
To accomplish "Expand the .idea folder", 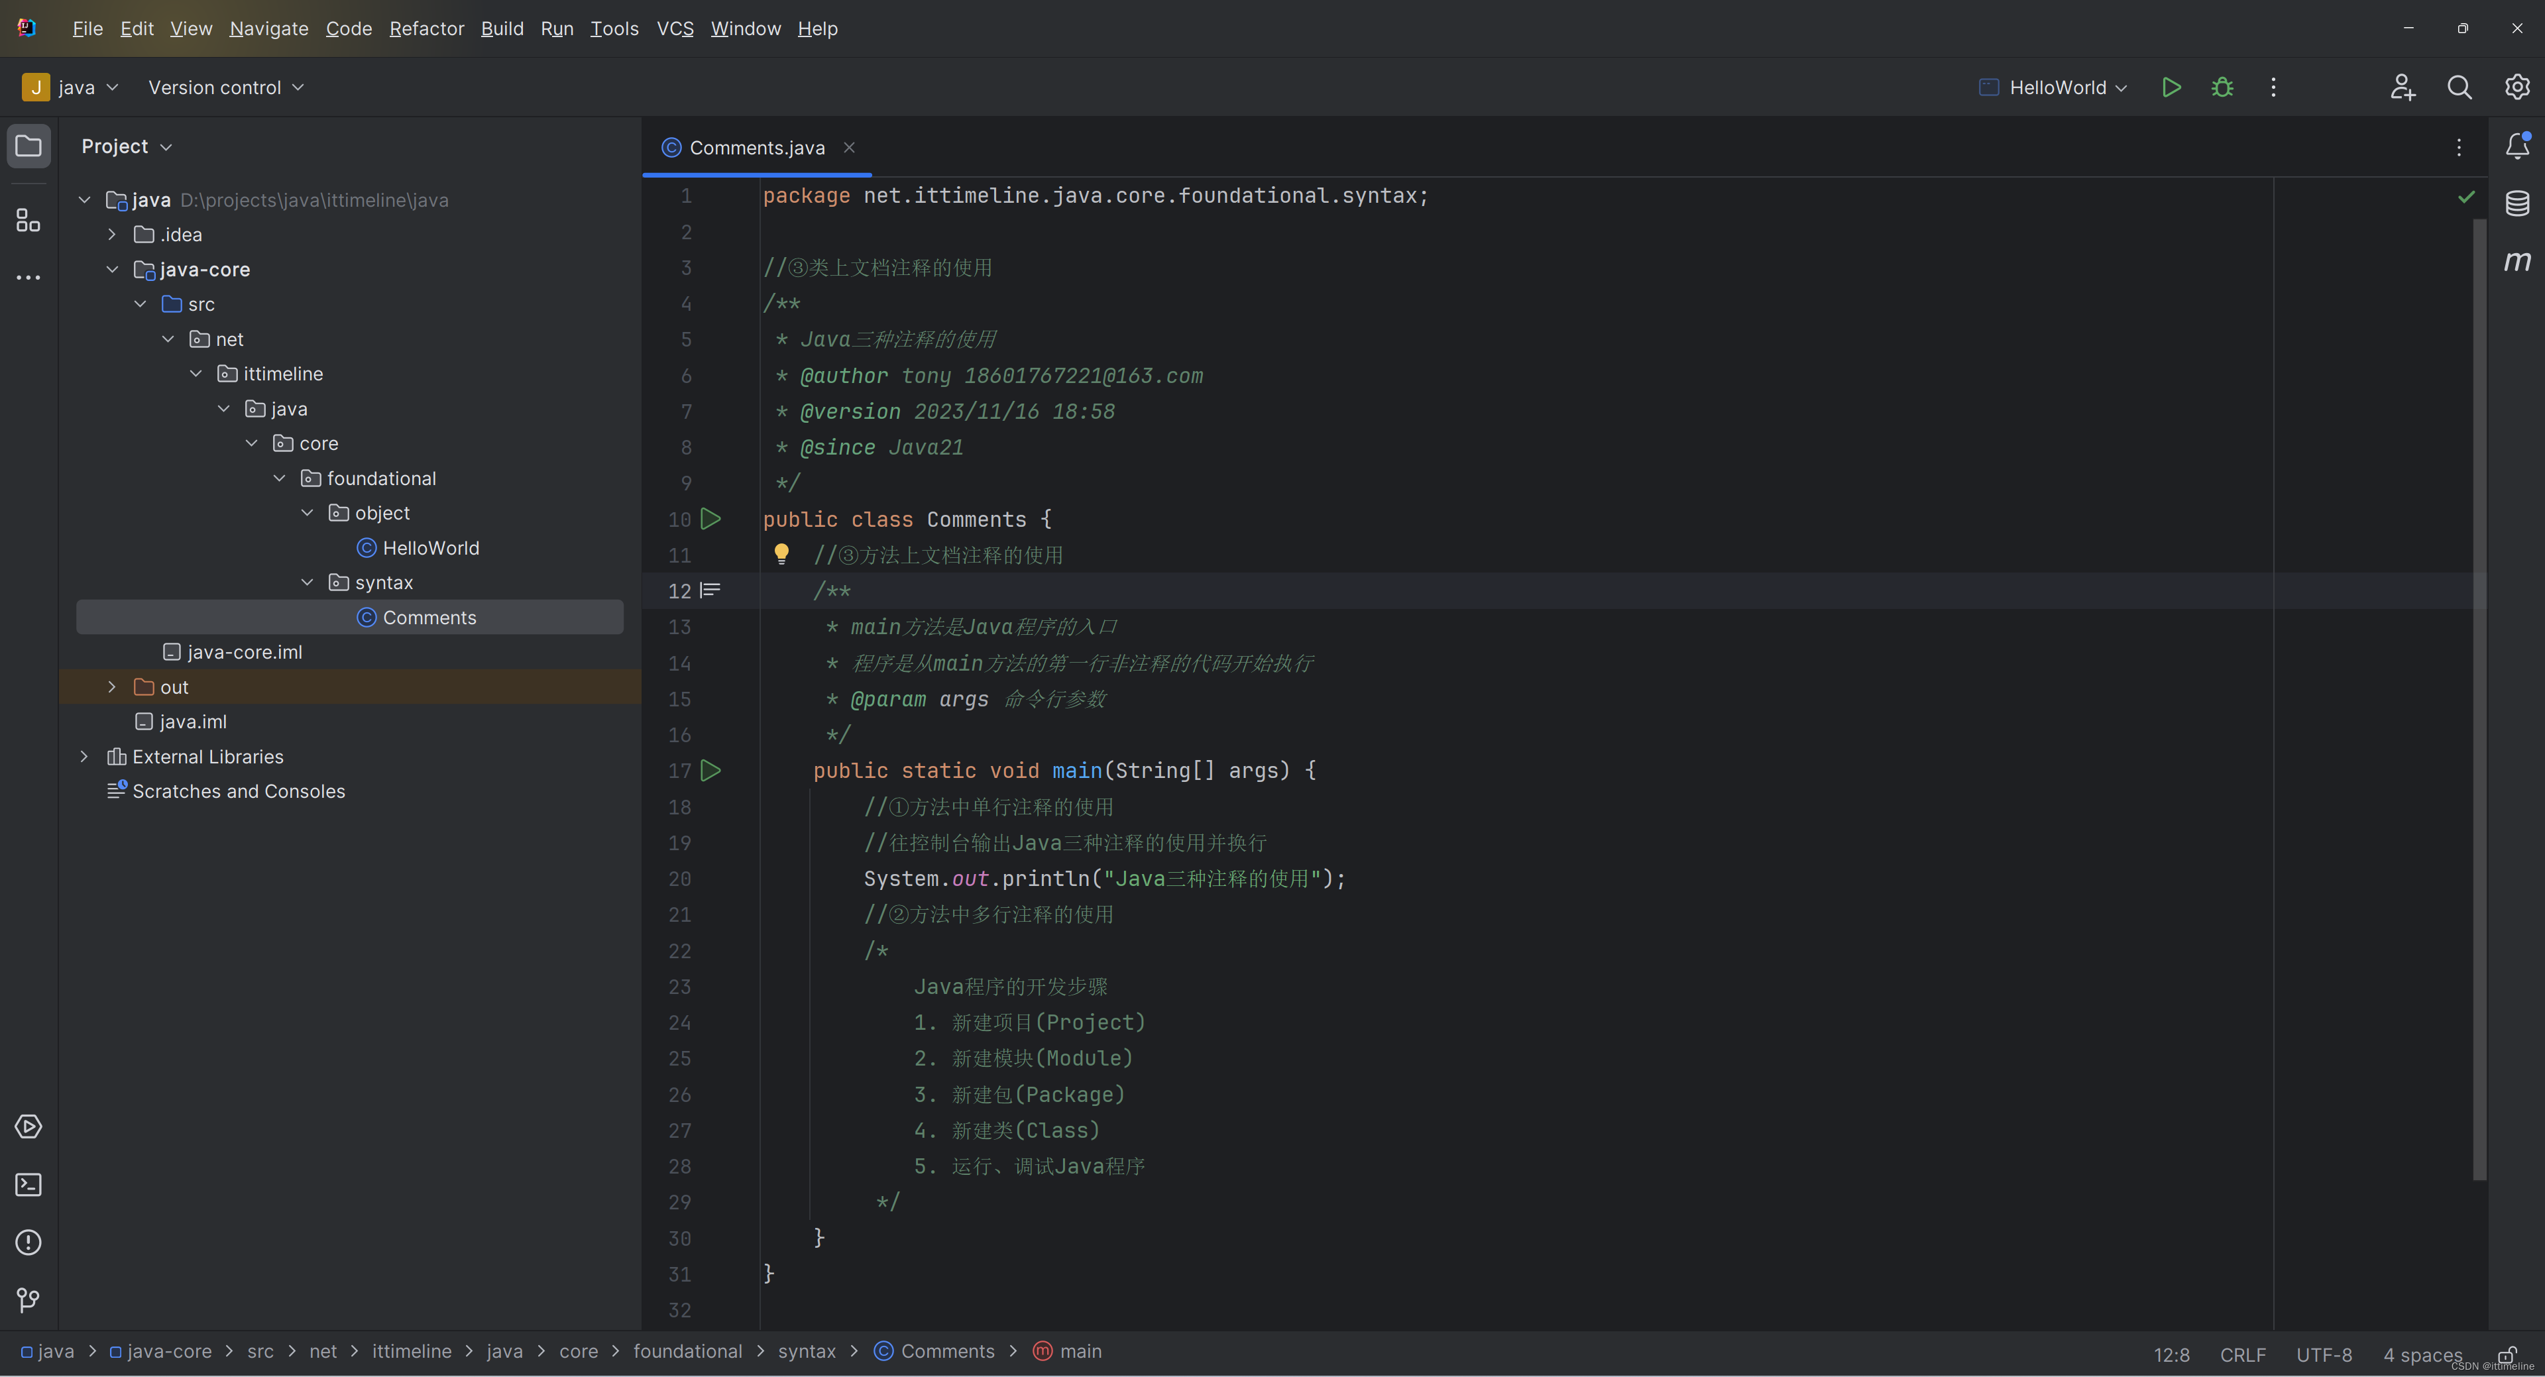I will (x=111, y=234).
